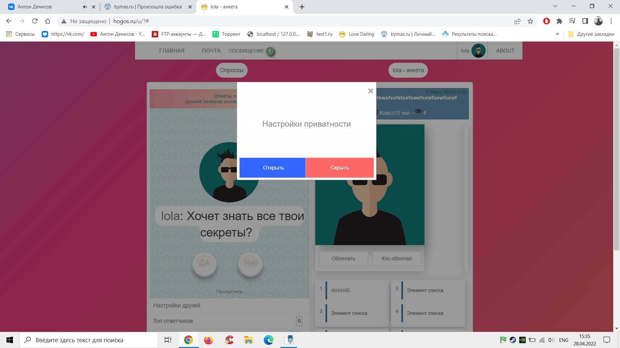Open the tab search dropdown arrow
The width and height of the screenshot is (620, 348).
point(555,6)
